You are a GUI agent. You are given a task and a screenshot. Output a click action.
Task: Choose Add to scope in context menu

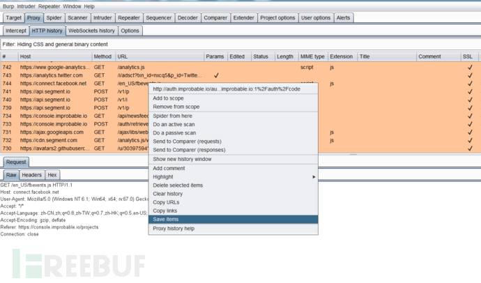tap(233, 98)
